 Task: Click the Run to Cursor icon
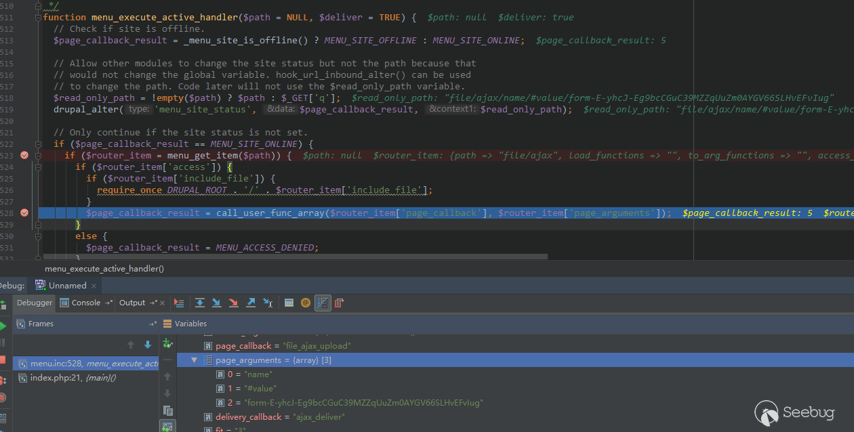click(268, 303)
